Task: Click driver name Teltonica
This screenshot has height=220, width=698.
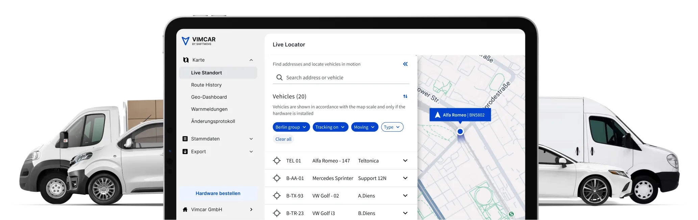Action: [x=368, y=161]
